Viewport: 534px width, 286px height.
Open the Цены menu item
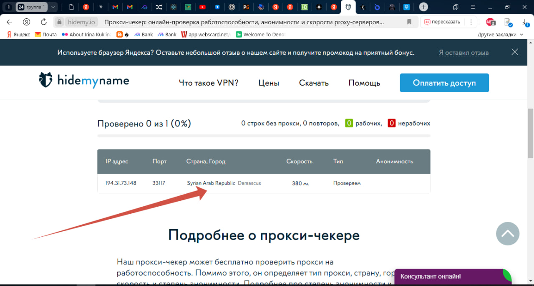(x=269, y=83)
